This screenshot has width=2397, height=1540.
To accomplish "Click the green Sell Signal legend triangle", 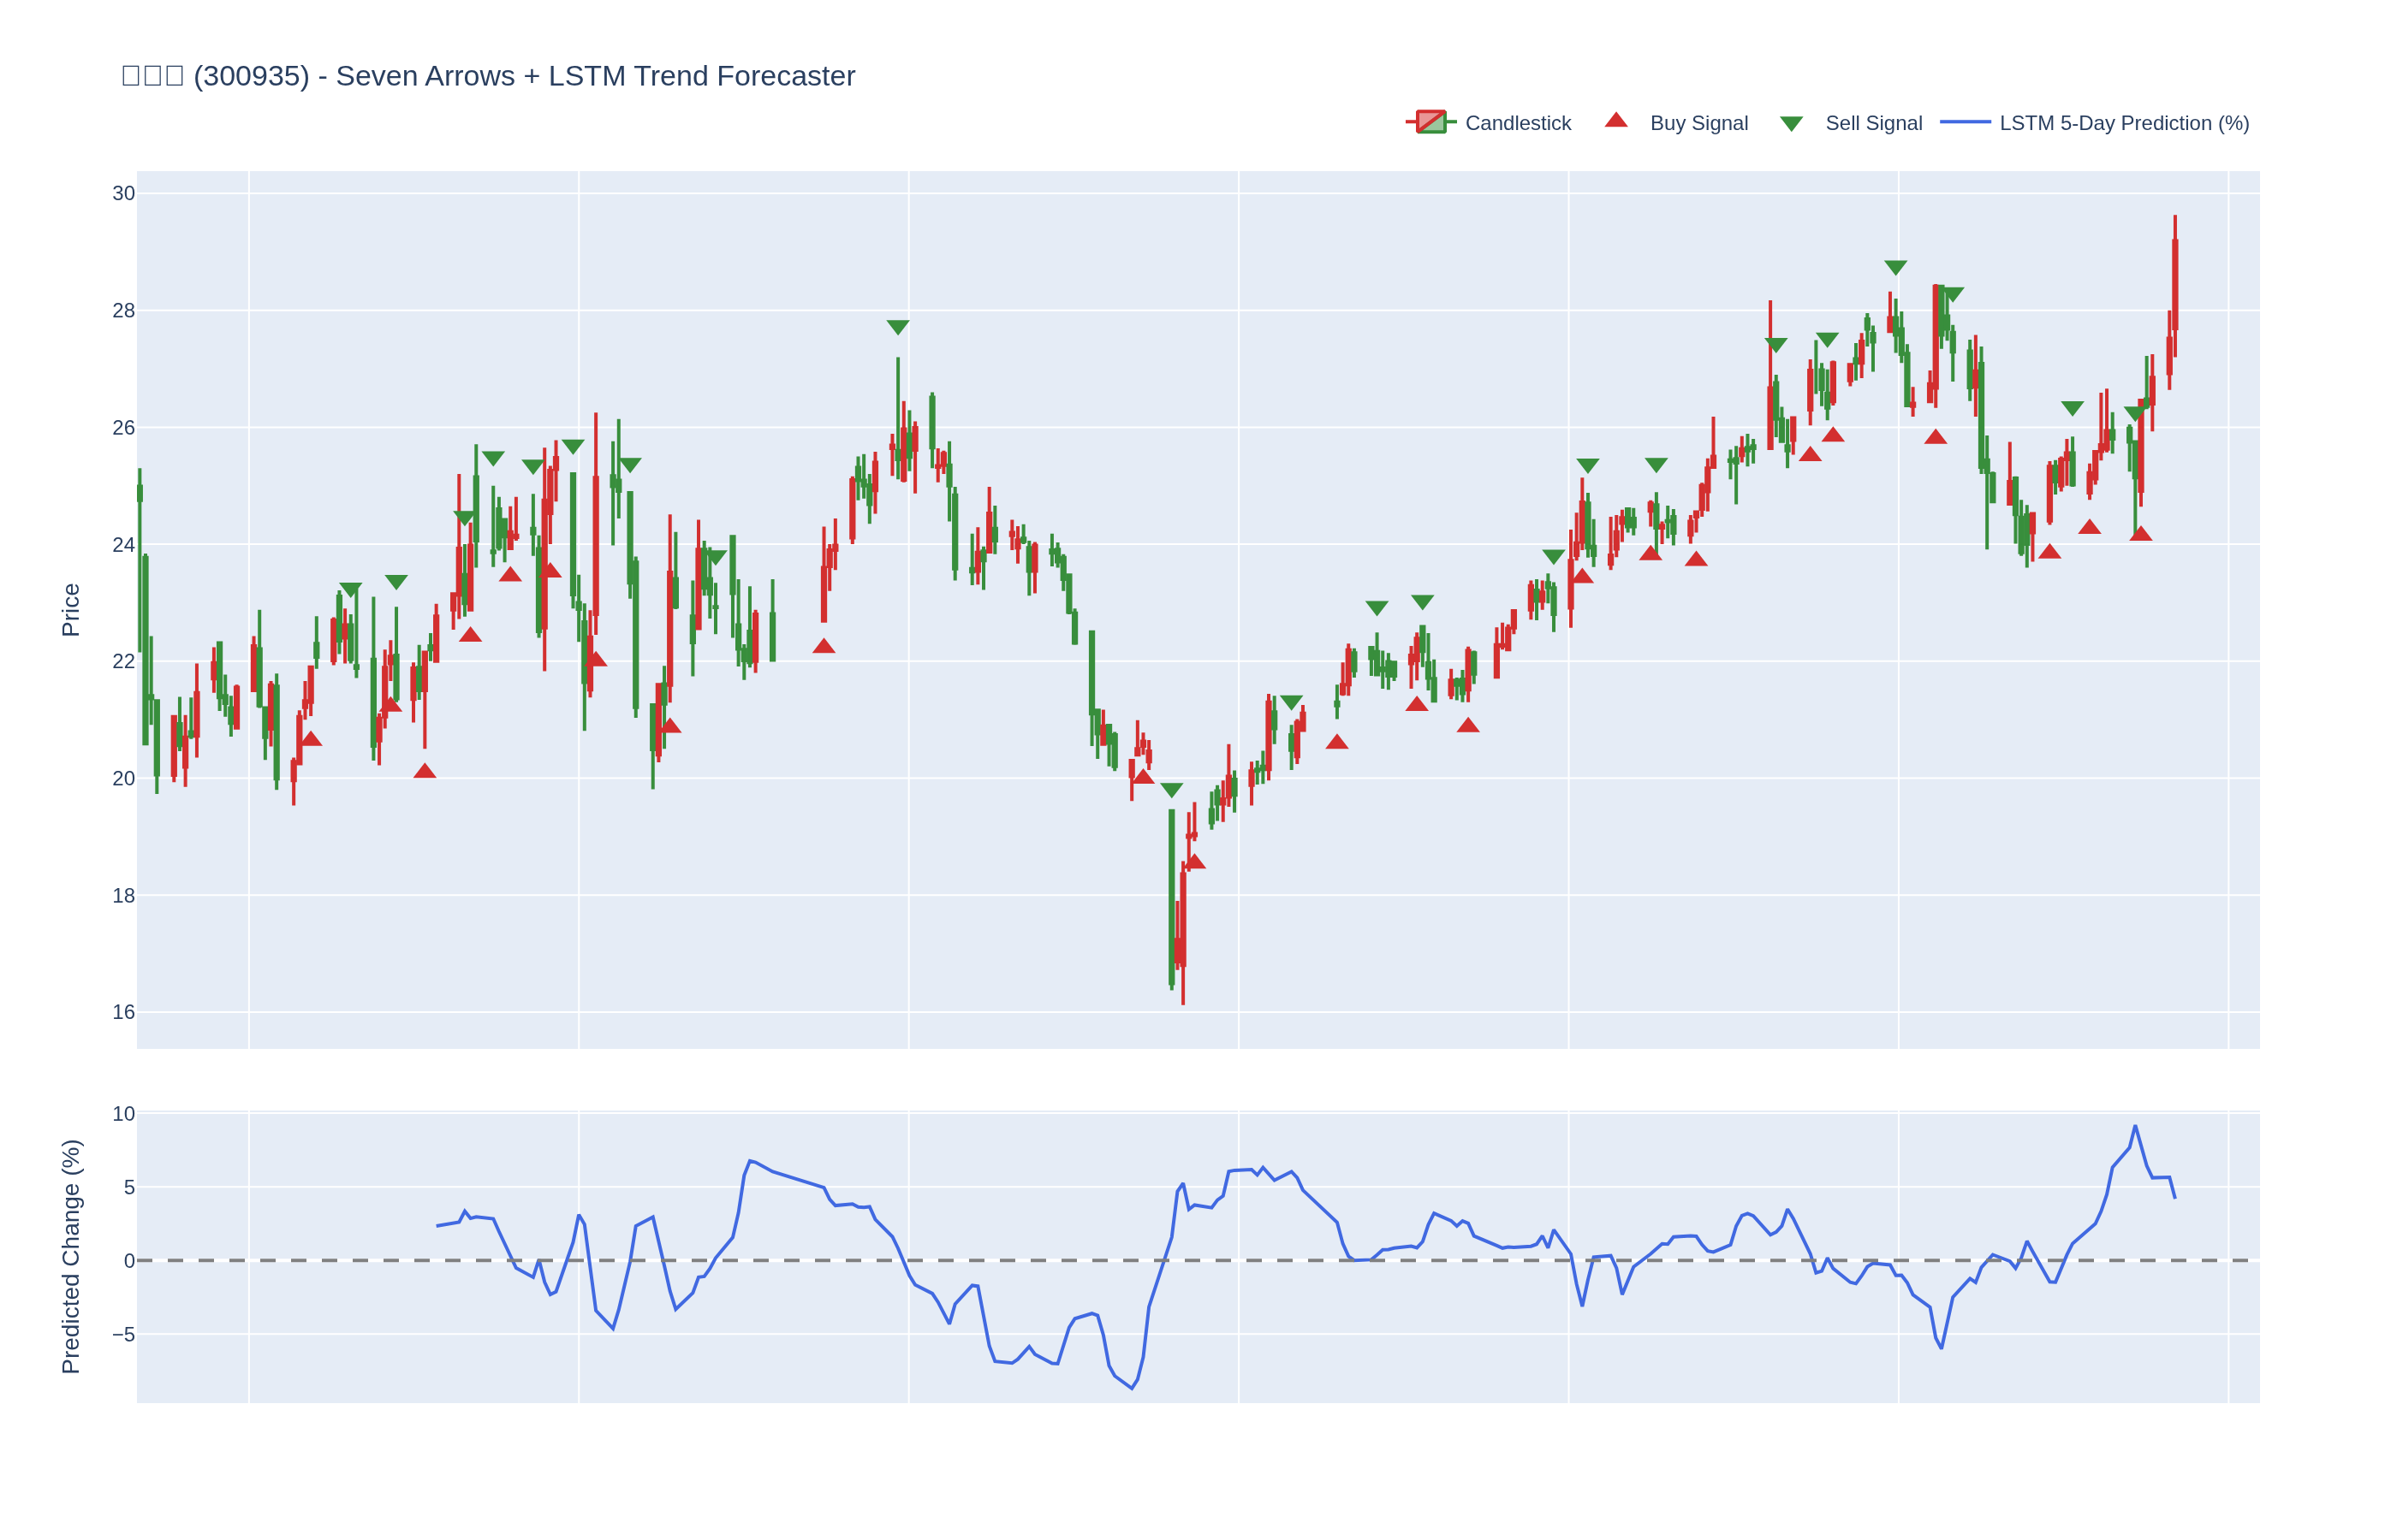I will tap(1791, 124).
